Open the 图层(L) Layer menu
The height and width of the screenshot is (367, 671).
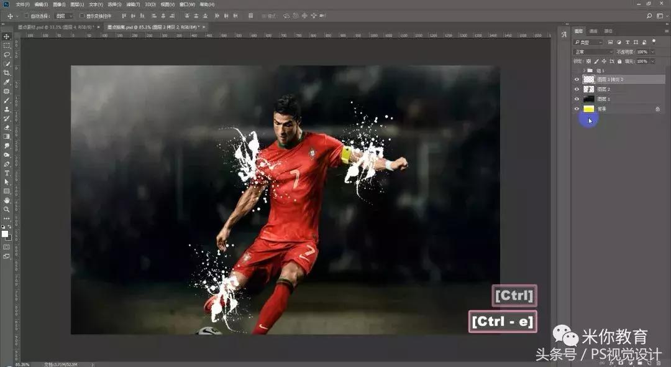click(77, 4)
